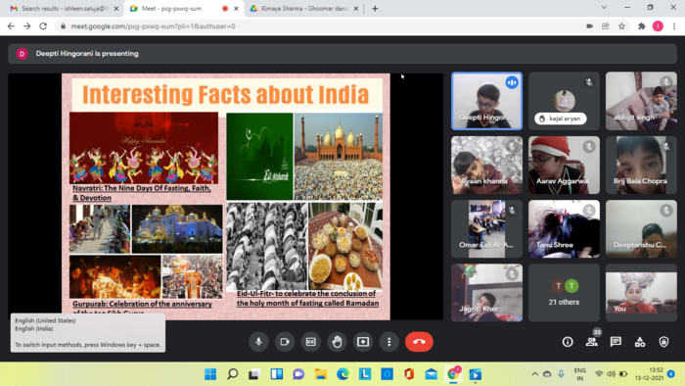The image size is (685, 386).
Task: Select Deeptanshu C video tile
Action: [641, 228]
